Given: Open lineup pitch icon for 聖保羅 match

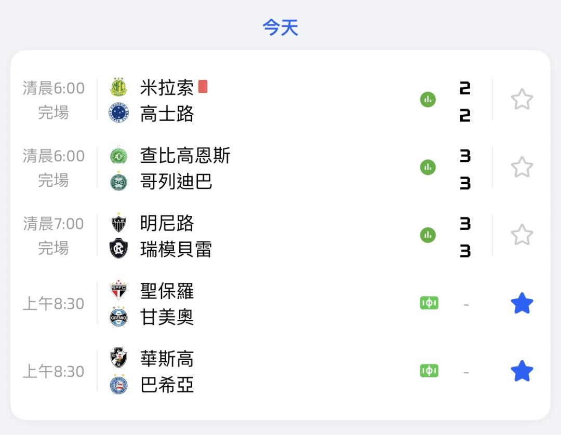Looking at the screenshot, I should (x=429, y=303).
